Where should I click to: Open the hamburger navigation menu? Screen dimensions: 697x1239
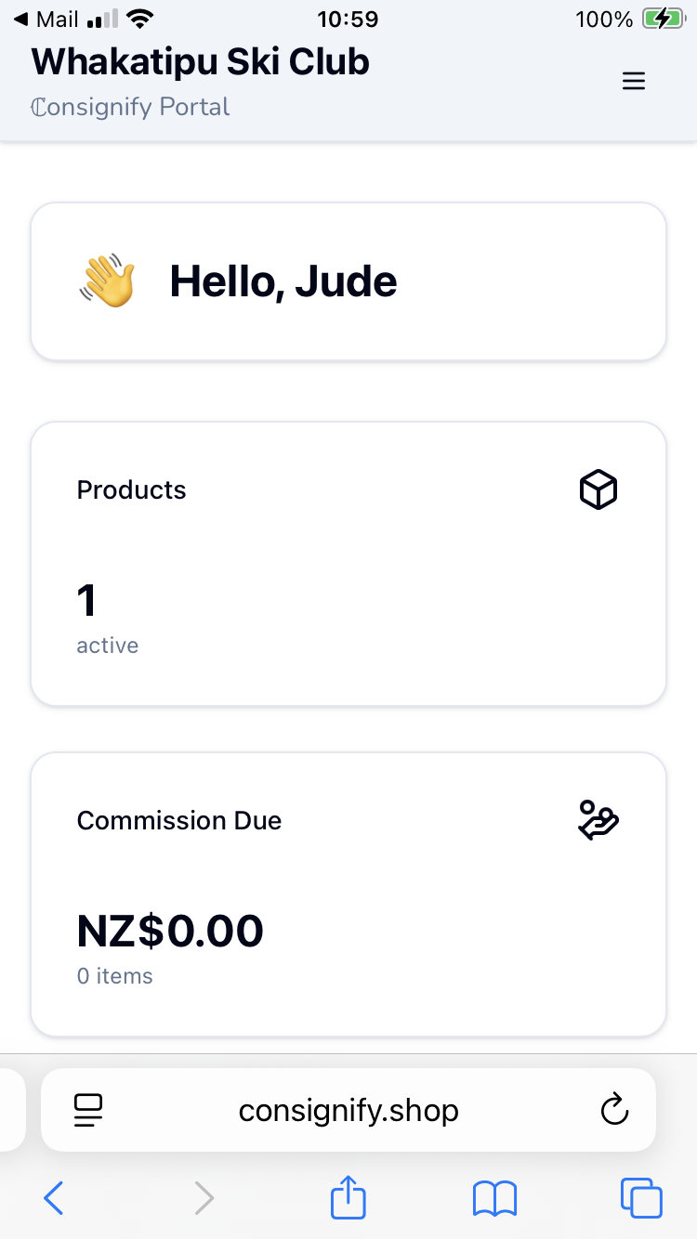point(634,82)
